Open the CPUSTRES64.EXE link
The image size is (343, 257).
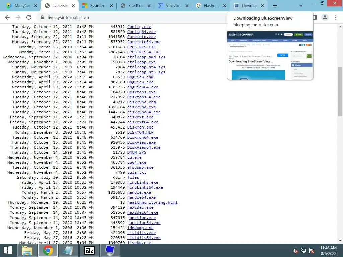pos(144,52)
